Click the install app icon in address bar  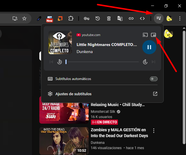(15, 18)
